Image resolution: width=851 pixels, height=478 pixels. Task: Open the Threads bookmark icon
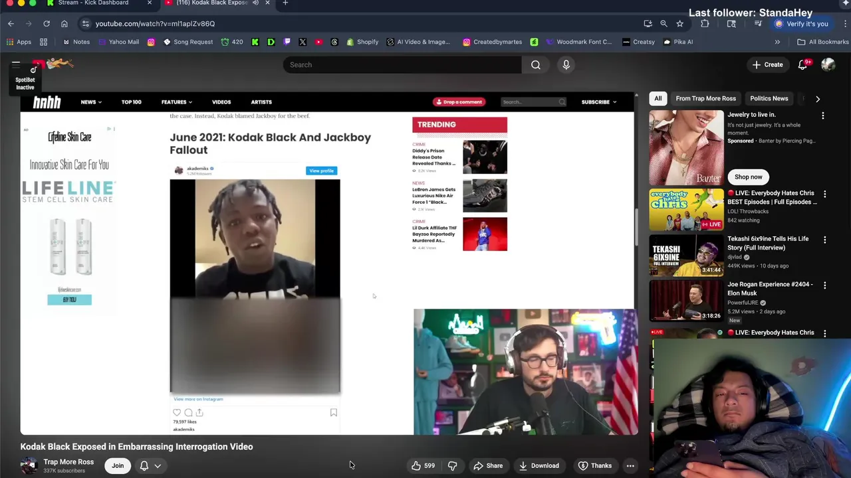click(334, 42)
